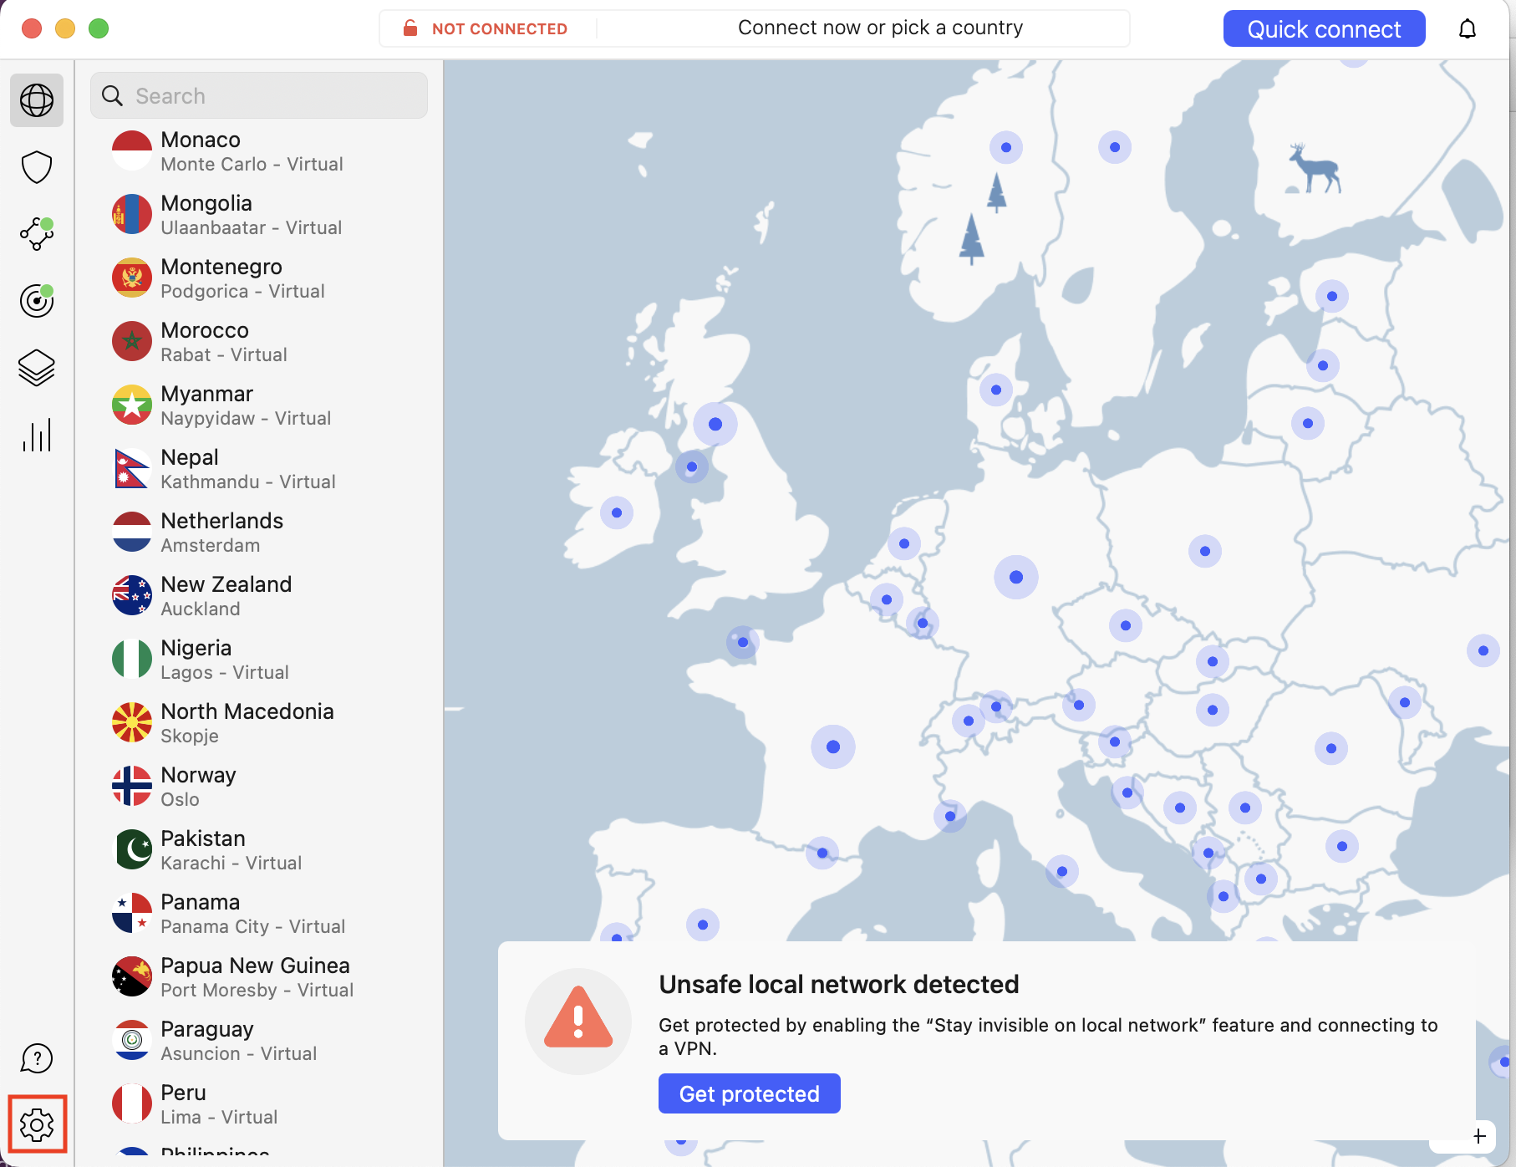Open Settings via the gear icon

36,1124
